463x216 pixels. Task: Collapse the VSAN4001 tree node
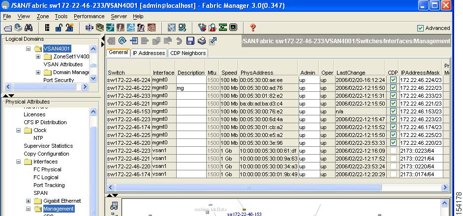pos(29,49)
